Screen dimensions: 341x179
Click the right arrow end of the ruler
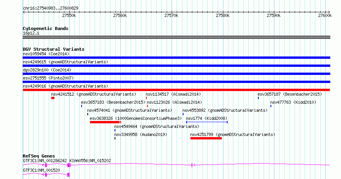pos(329,12)
